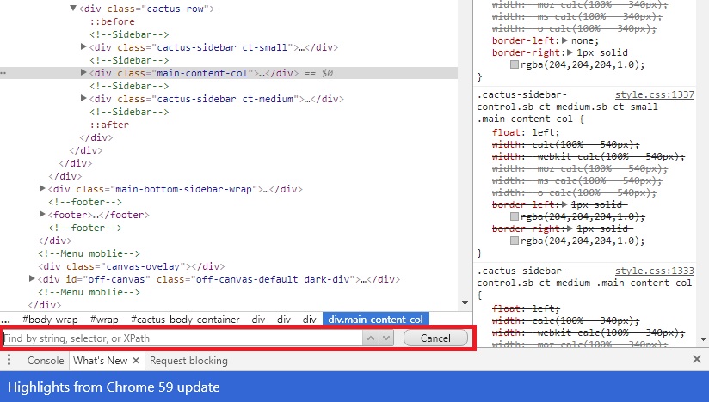Expand struck-through border-right in style.css:1337 rule
This screenshot has width=709, height=402.
point(570,228)
